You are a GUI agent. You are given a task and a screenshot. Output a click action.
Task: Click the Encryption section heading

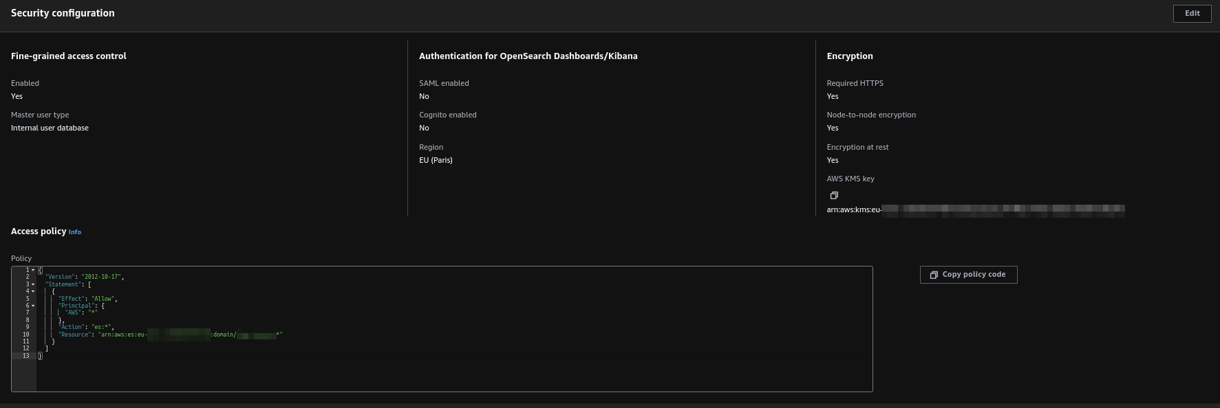click(850, 56)
